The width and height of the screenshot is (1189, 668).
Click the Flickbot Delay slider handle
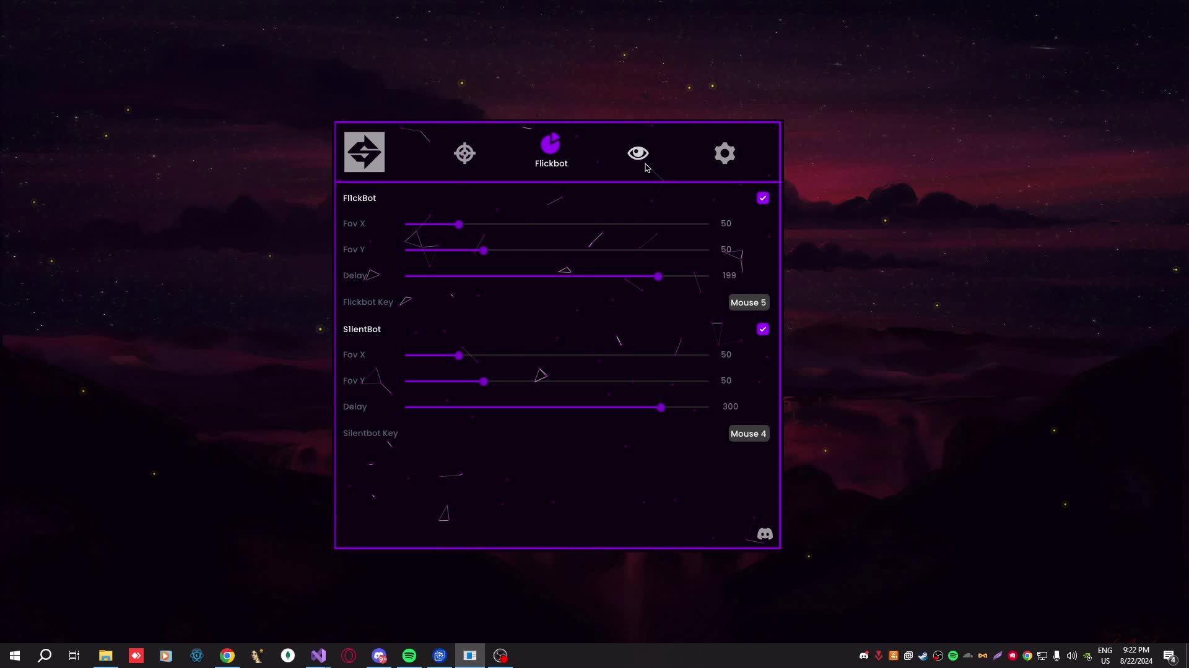tap(658, 277)
